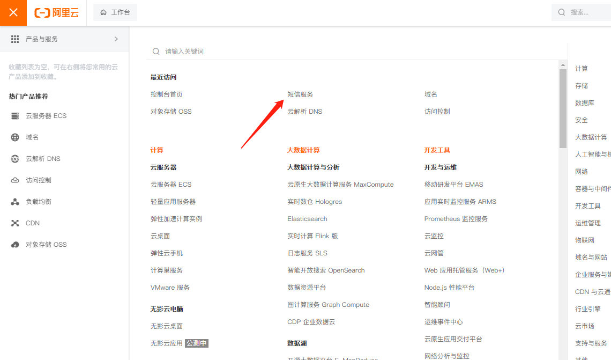Open 弹性云手机 product link

pyautogui.click(x=166, y=253)
